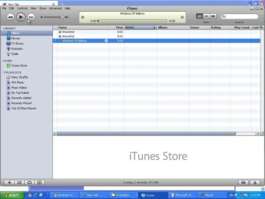Click the eye browser button
Image resolution: width=265 pixels, height=199 pixels.
[x=243, y=182]
